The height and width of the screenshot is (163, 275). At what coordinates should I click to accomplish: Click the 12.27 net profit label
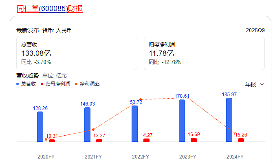(x=99, y=136)
